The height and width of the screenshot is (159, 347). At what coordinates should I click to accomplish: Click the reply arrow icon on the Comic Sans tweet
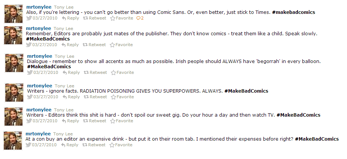point(63,18)
